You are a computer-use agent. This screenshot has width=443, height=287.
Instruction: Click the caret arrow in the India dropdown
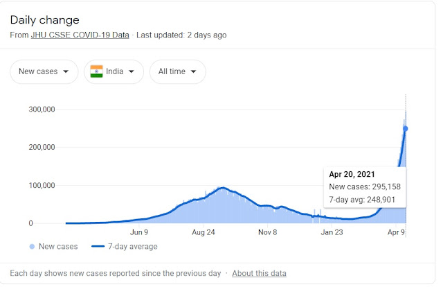pos(132,71)
